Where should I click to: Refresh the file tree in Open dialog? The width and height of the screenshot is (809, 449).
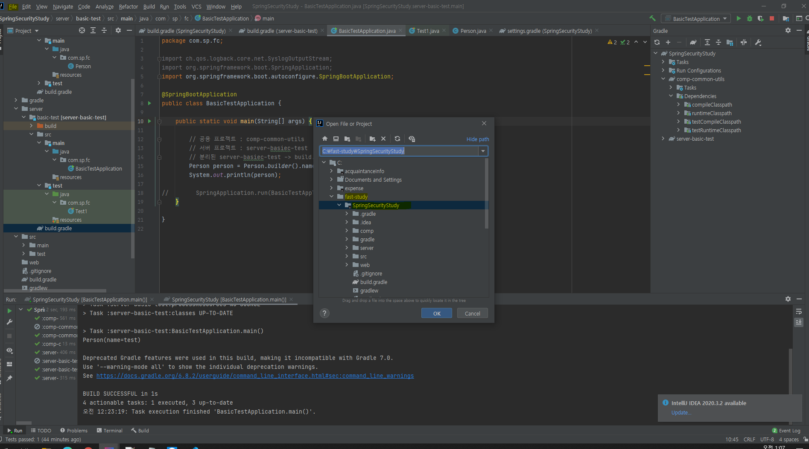397,139
